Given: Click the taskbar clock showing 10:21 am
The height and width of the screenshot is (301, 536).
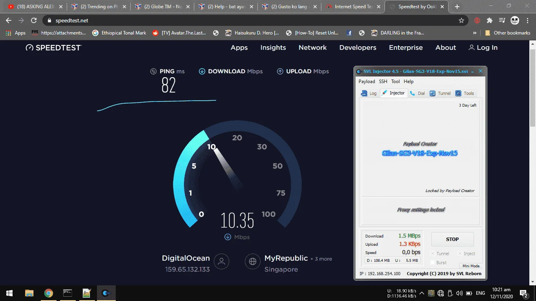Looking at the screenshot, I should pos(501,293).
